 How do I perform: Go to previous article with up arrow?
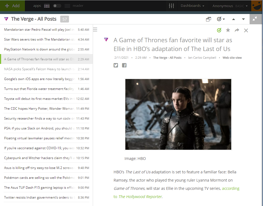point(233,19)
